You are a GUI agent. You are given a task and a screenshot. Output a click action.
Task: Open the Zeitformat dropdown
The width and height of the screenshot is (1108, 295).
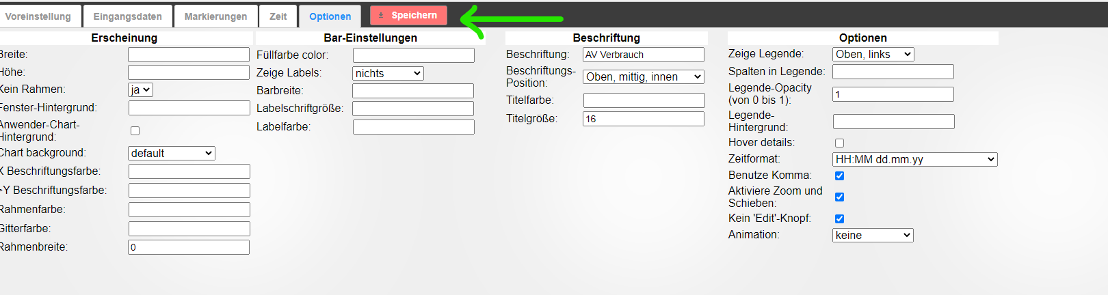915,159
